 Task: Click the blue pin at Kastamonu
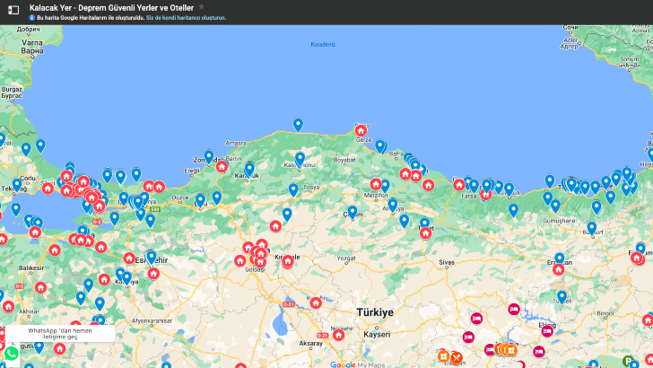[x=300, y=158]
